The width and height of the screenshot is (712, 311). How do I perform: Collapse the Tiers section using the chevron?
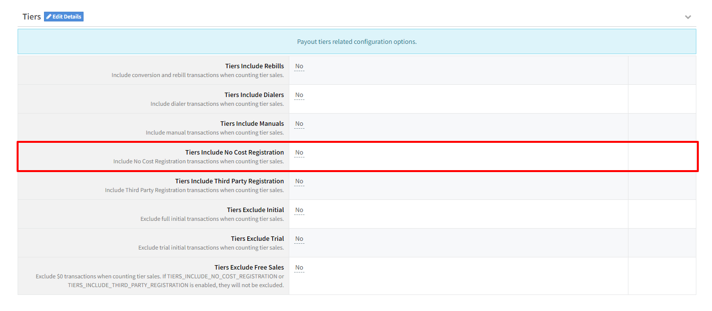tap(688, 17)
